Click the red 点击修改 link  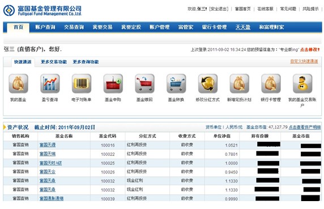click(x=310, y=50)
